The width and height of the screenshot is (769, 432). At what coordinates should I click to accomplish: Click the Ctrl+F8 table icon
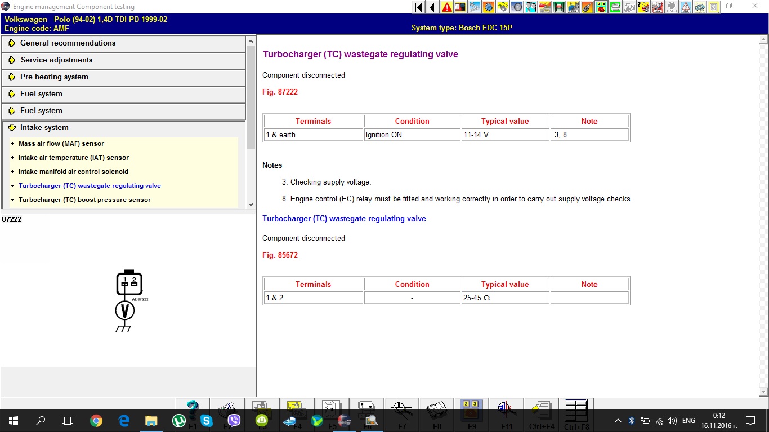point(576,412)
